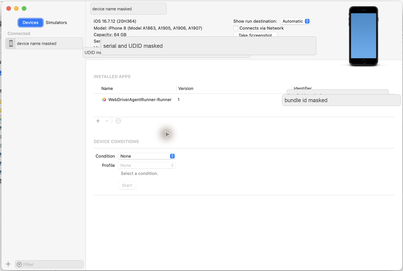Add a device with bottom-left plus button

tap(8, 264)
